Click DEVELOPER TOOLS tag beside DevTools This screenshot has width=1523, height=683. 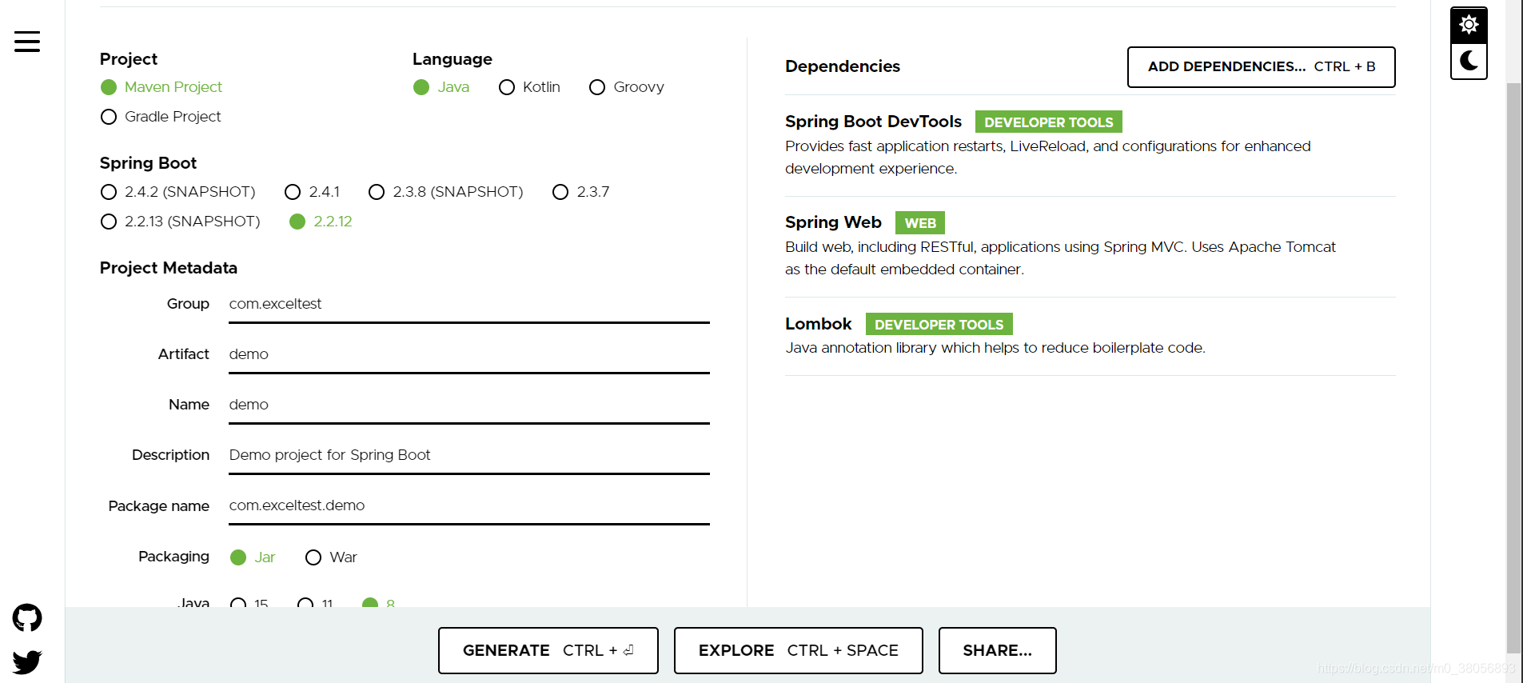pyautogui.click(x=1049, y=122)
